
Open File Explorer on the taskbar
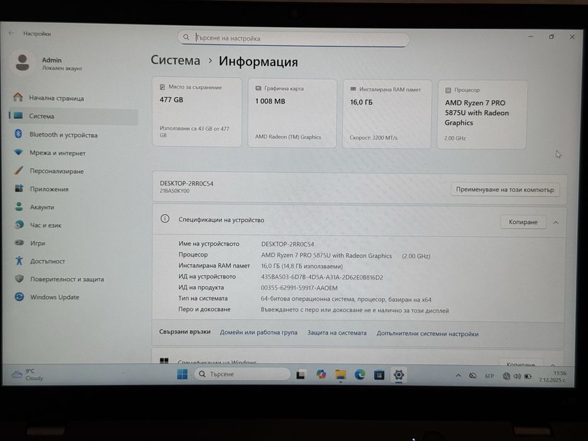pyautogui.click(x=340, y=374)
